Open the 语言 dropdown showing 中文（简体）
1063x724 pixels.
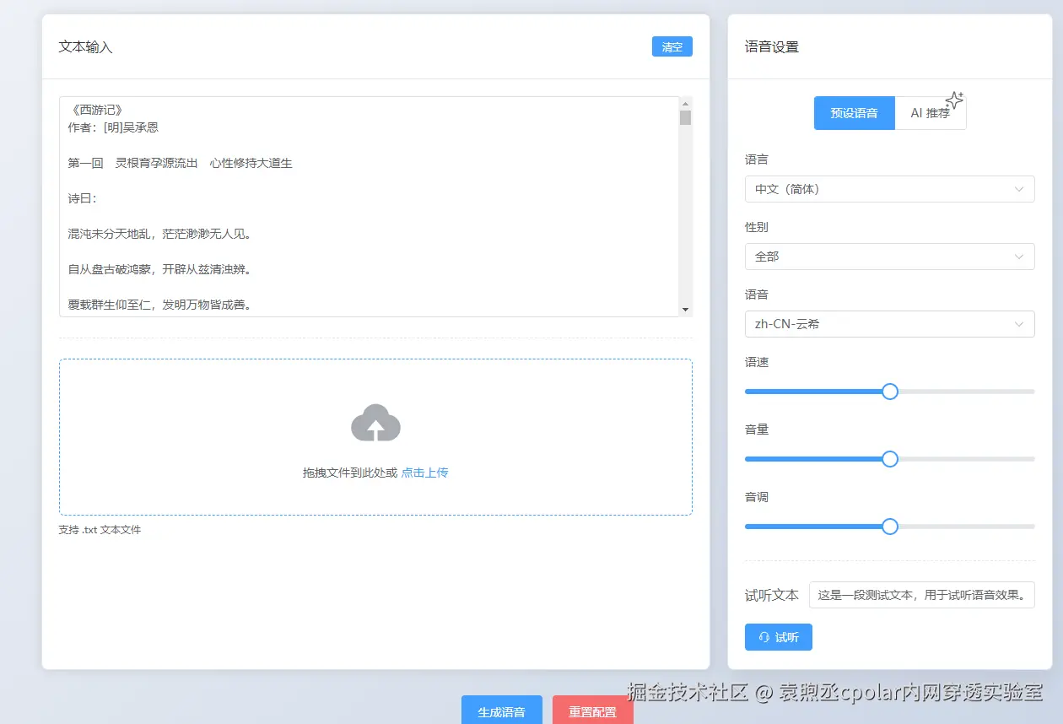(x=889, y=189)
